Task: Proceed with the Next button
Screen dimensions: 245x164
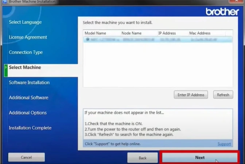Action: click(200, 158)
